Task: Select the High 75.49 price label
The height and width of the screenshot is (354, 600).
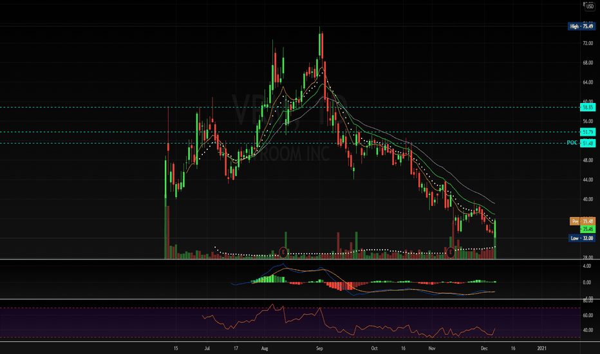Action: click(581, 26)
